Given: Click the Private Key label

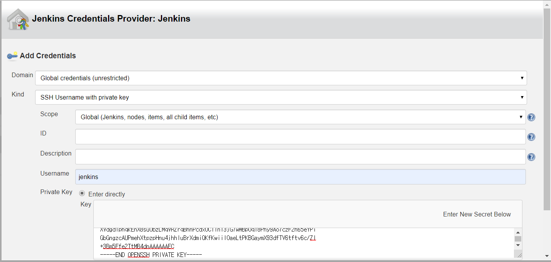Looking at the screenshot, I should [x=56, y=192].
